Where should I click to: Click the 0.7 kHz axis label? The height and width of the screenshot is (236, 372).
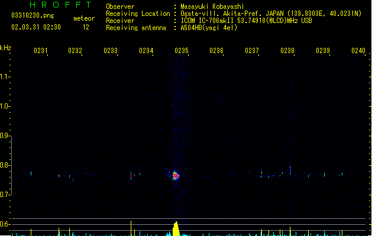coord(5,195)
